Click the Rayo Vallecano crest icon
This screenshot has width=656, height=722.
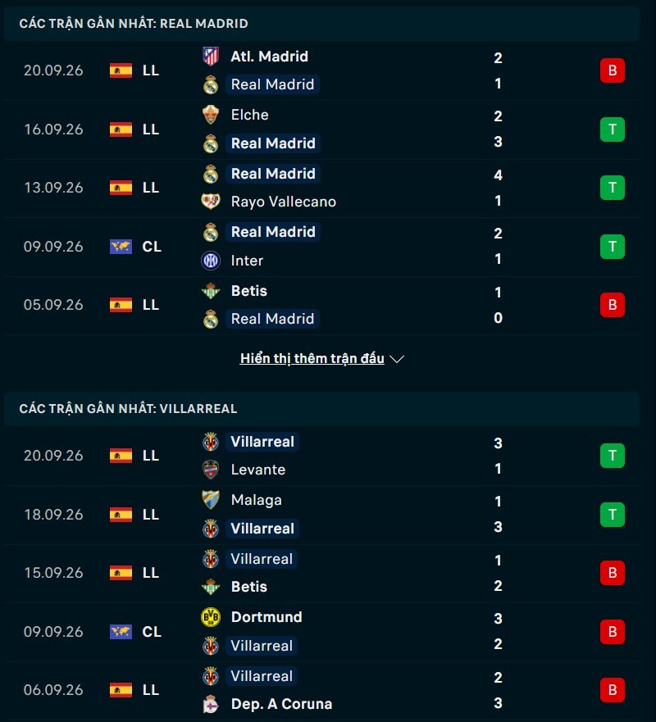pyautogui.click(x=211, y=202)
